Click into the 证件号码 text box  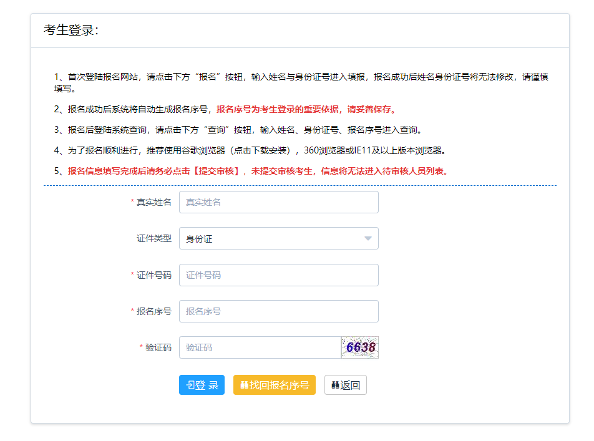278,275
